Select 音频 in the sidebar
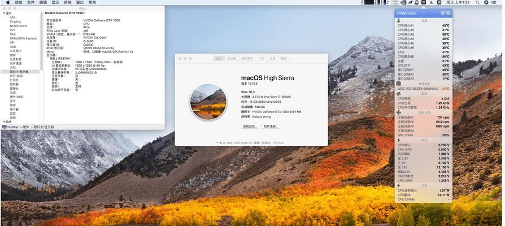This screenshot has width=505, height=226. pyautogui.click(x=13, y=118)
